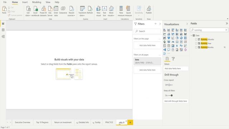The width and height of the screenshot is (229, 129).
Task: Turn on the Cross-report toggle
Action: pyautogui.click(x=170, y=85)
